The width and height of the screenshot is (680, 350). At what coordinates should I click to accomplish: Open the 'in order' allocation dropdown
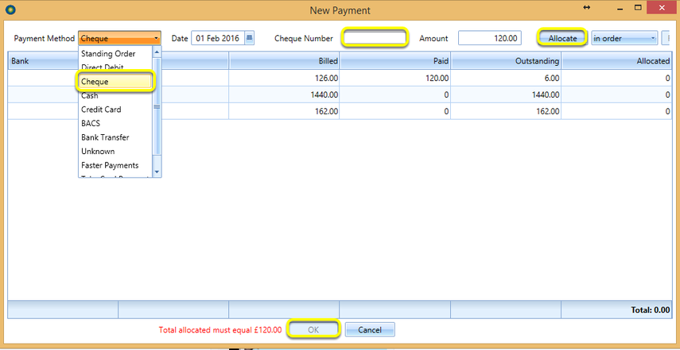coord(624,38)
